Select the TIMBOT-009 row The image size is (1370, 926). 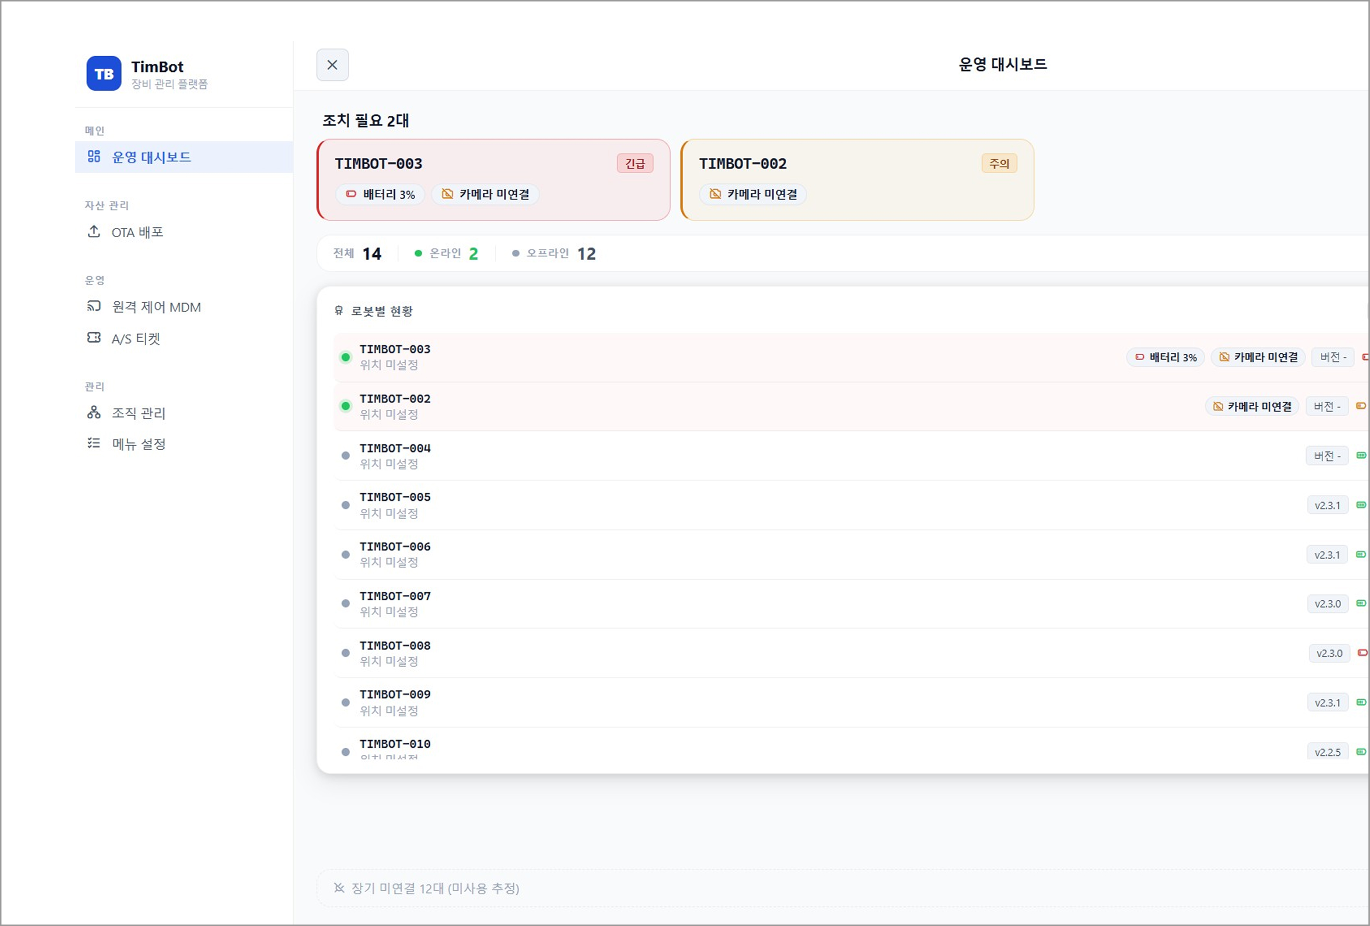[851, 703]
